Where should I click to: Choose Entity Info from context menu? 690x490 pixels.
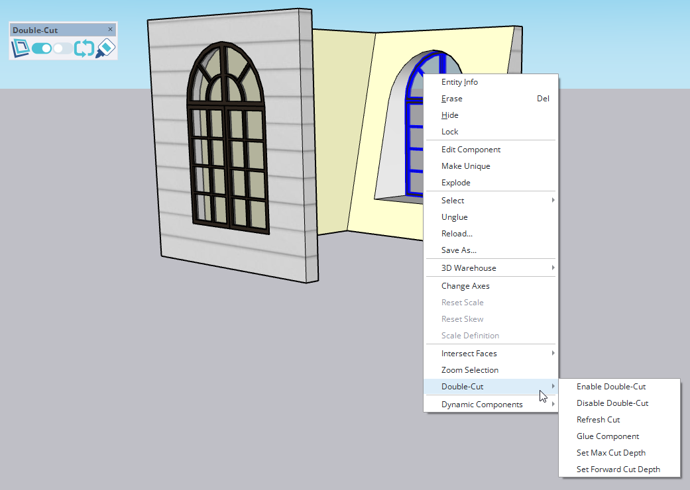[459, 82]
